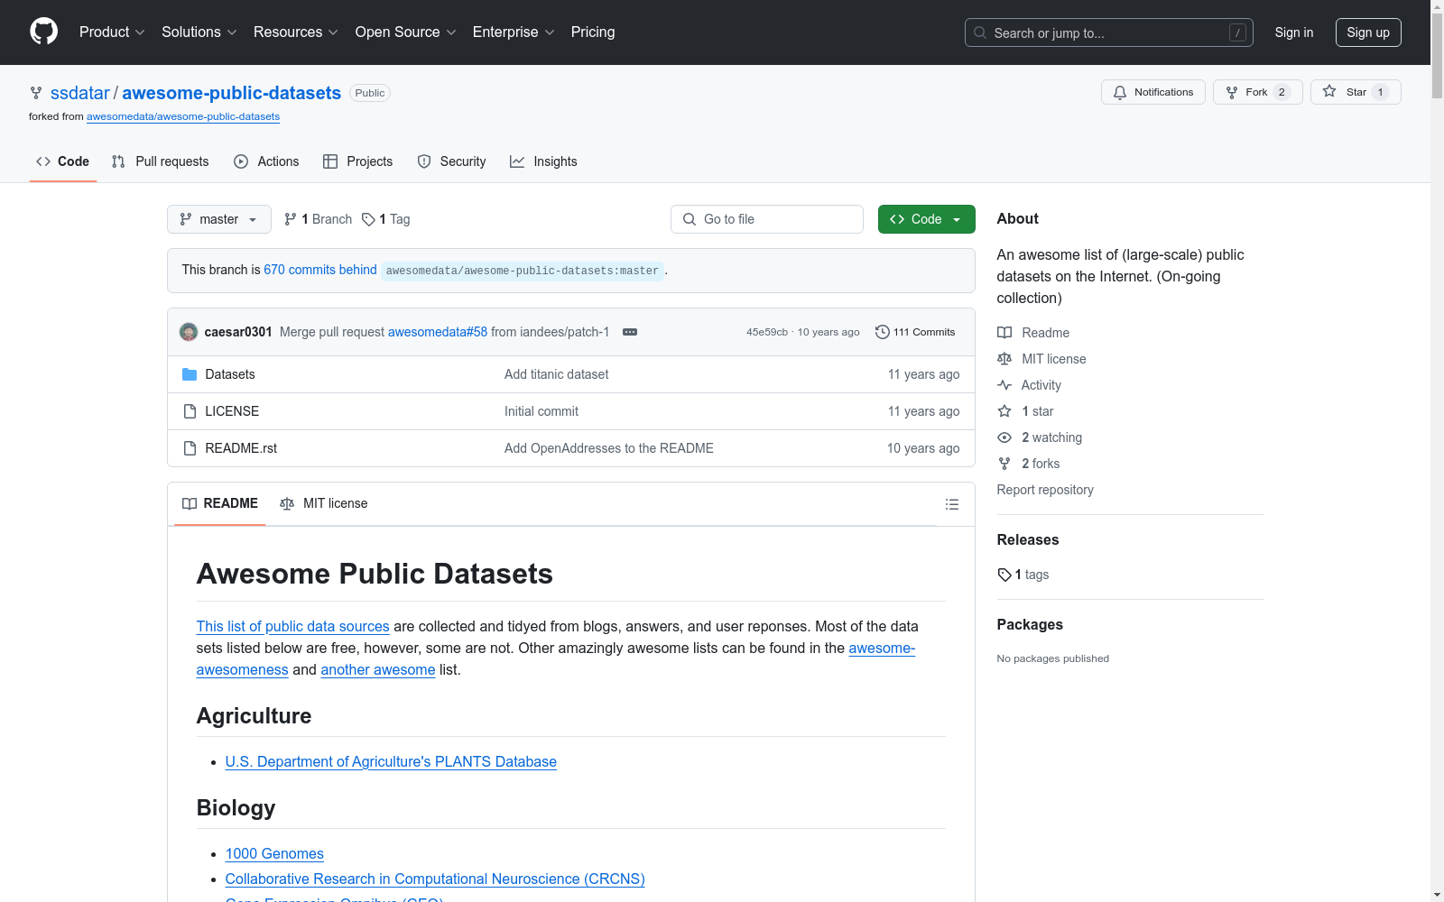Open U.S. Department of Agriculture's PLANTS Database link

[391, 761]
